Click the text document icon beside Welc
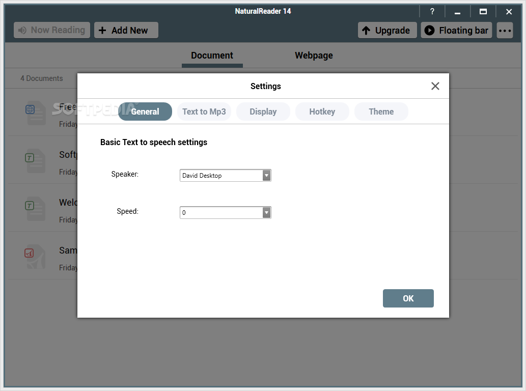 (x=30, y=206)
